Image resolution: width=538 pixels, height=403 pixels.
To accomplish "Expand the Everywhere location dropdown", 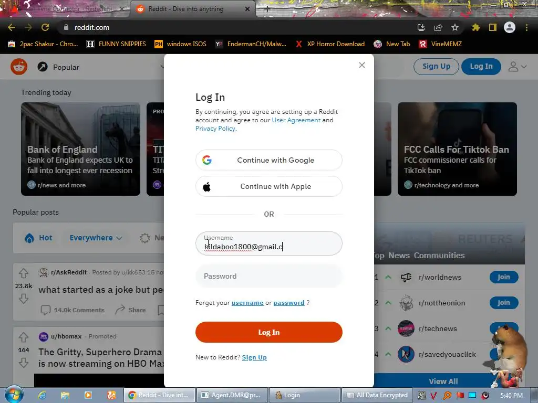I will 96,238.
